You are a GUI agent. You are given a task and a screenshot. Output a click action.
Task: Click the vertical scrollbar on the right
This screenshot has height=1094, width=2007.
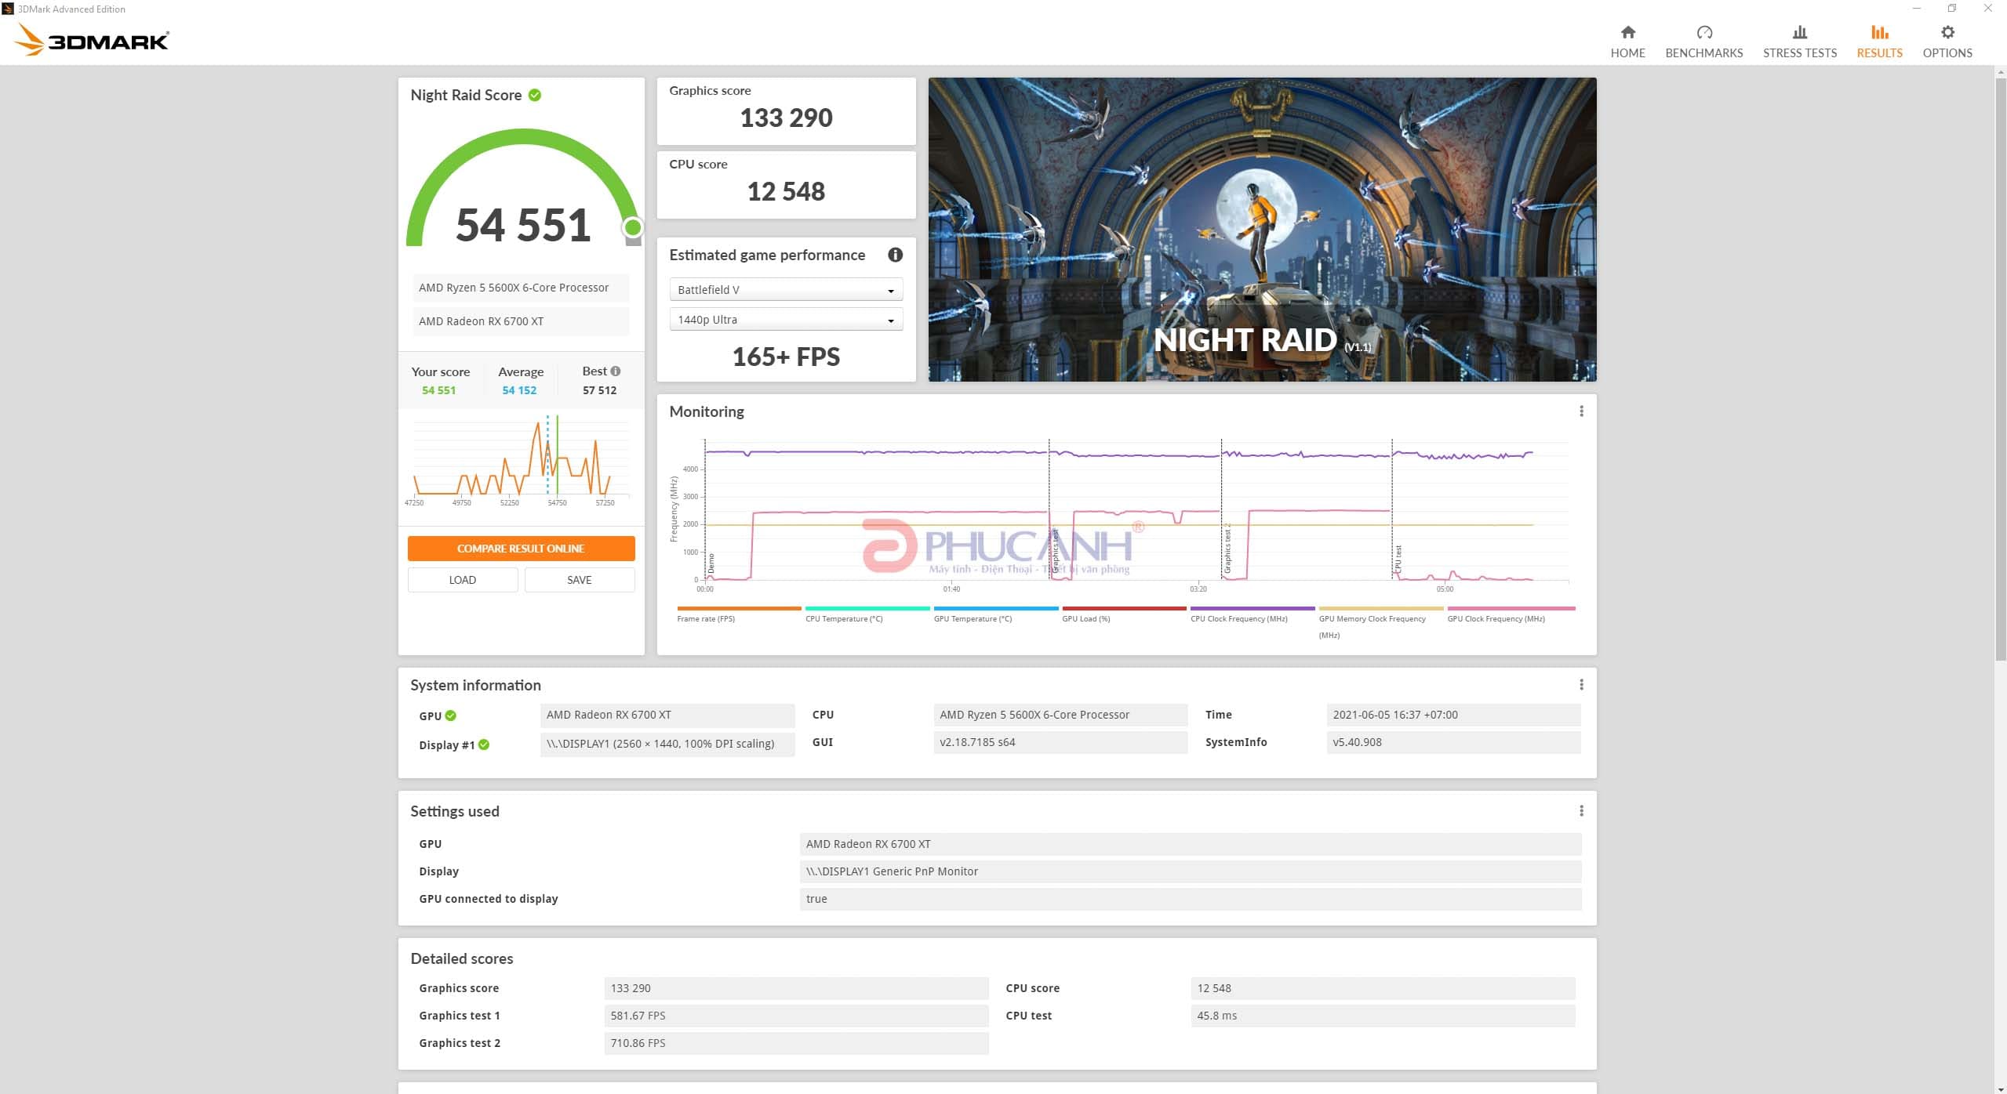[2000, 368]
